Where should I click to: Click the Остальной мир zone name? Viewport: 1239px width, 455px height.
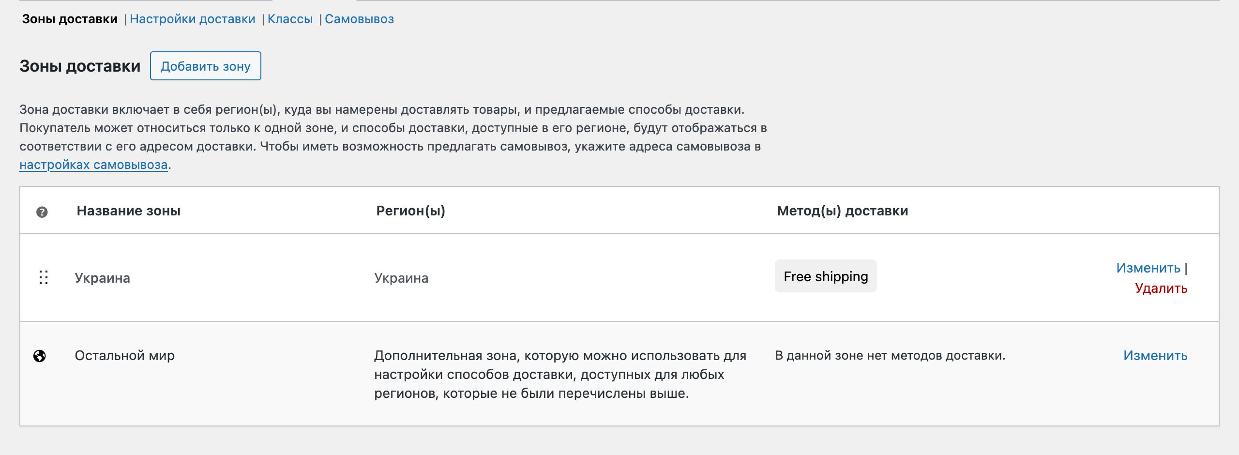(x=125, y=356)
